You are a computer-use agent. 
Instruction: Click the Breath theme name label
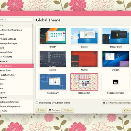(x=53, y=47)
